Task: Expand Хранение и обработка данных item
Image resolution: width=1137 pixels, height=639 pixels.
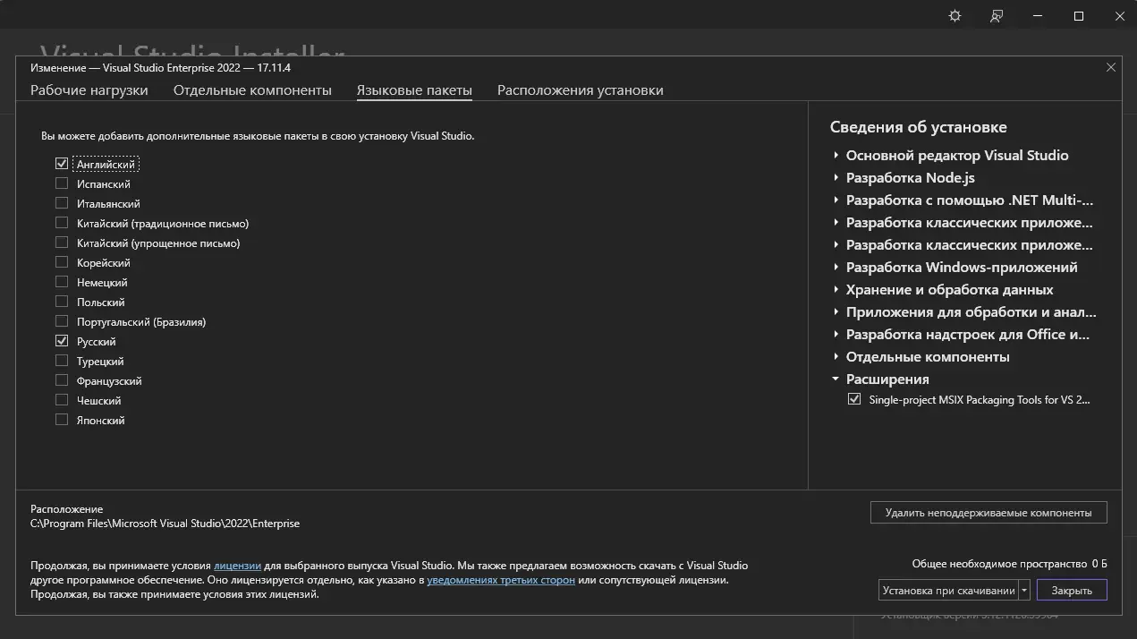Action: pos(836,290)
